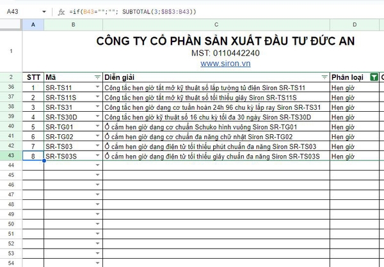Select cell with code SR-TG02
Viewport: 384px width, 267px height.
[x=73, y=136]
